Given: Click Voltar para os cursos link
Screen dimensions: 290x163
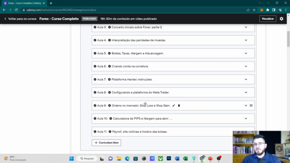Looking at the screenshot, I should coord(20,19).
